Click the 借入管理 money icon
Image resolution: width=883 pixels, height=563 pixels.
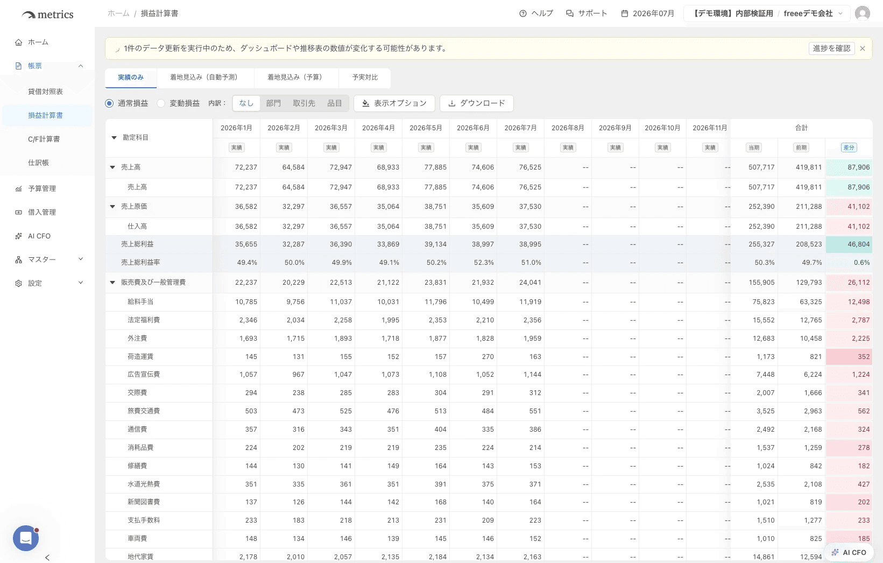[x=19, y=213]
